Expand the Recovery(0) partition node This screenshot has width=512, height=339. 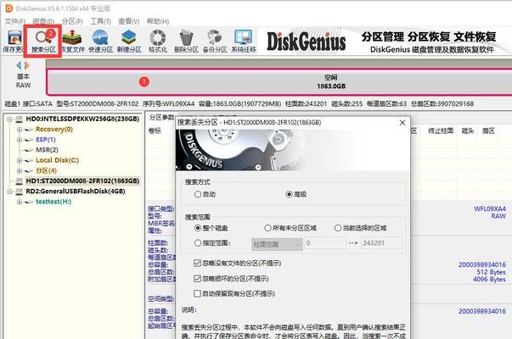tap(20, 130)
